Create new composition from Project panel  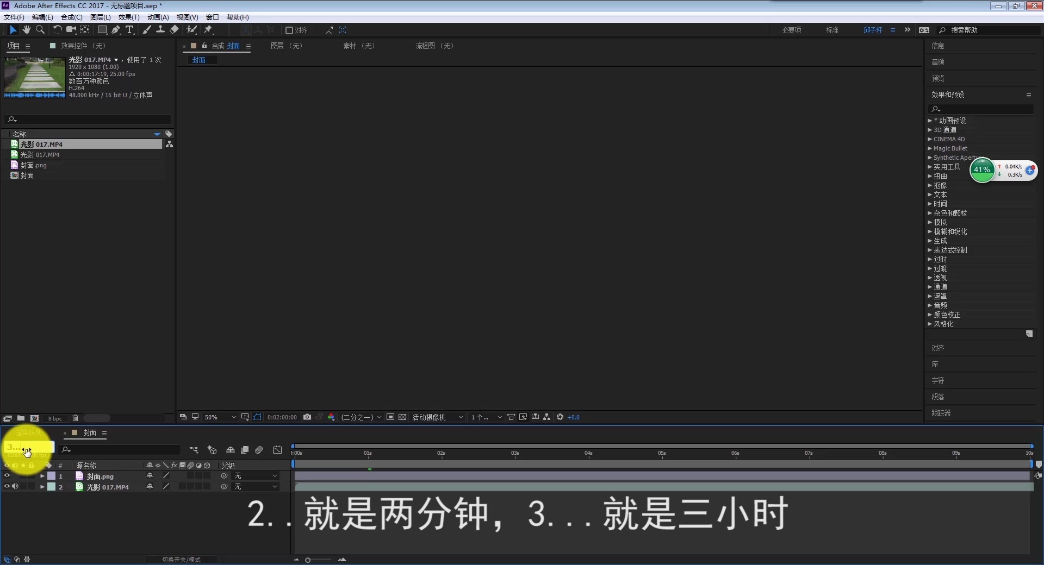[x=35, y=418]
